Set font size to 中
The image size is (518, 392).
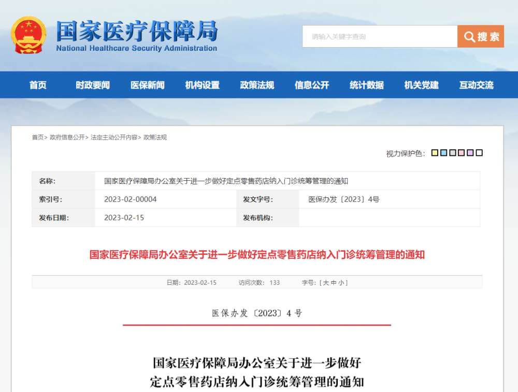point(334,283)
